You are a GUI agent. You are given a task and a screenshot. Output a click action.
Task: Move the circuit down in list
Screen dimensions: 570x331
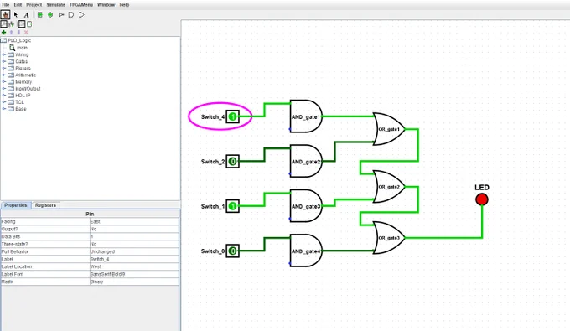(18, 33)
